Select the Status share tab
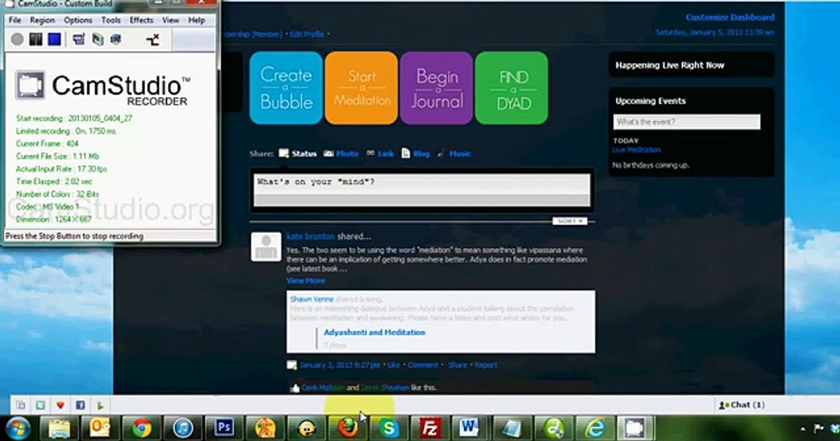 coord(298,154)
